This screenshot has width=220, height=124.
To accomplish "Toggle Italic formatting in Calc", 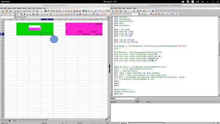I will [x=27, y=14].
